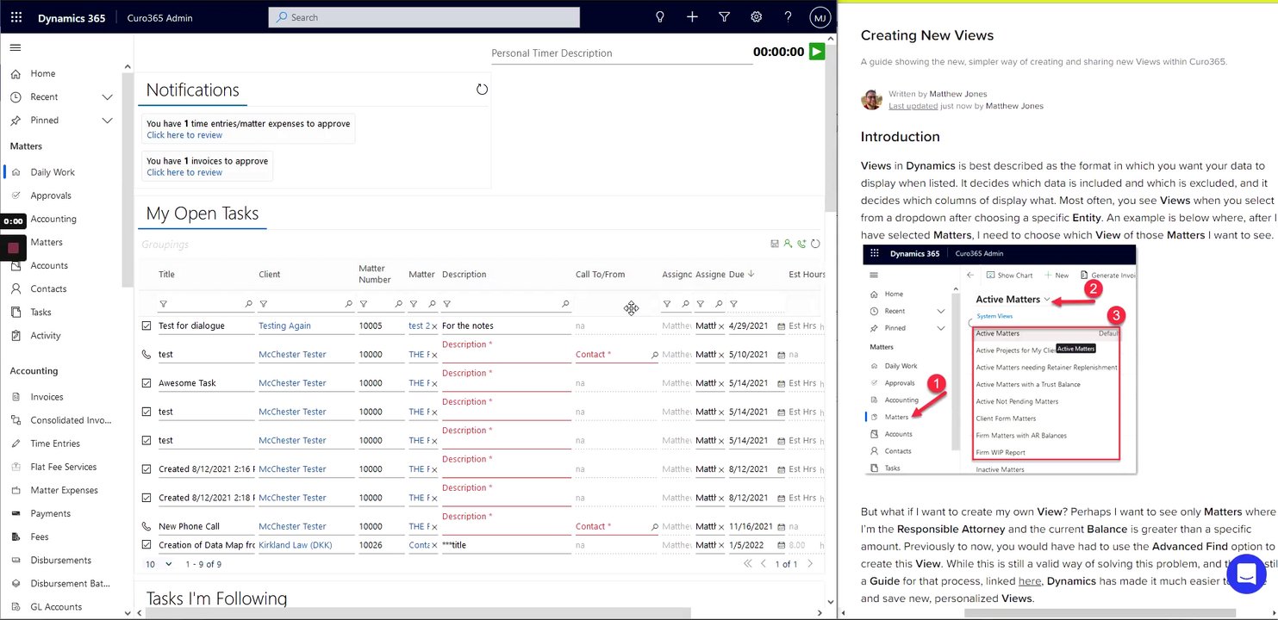Open the Due column filter funnel

[x=733, y=304]
